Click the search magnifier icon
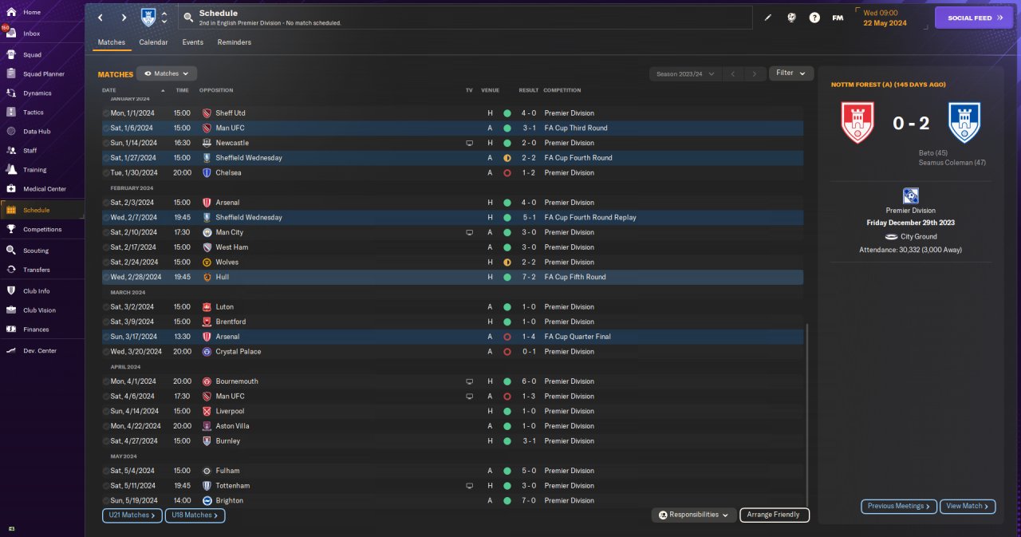The height and width of the screenshot is (537, 1021). 188,18
